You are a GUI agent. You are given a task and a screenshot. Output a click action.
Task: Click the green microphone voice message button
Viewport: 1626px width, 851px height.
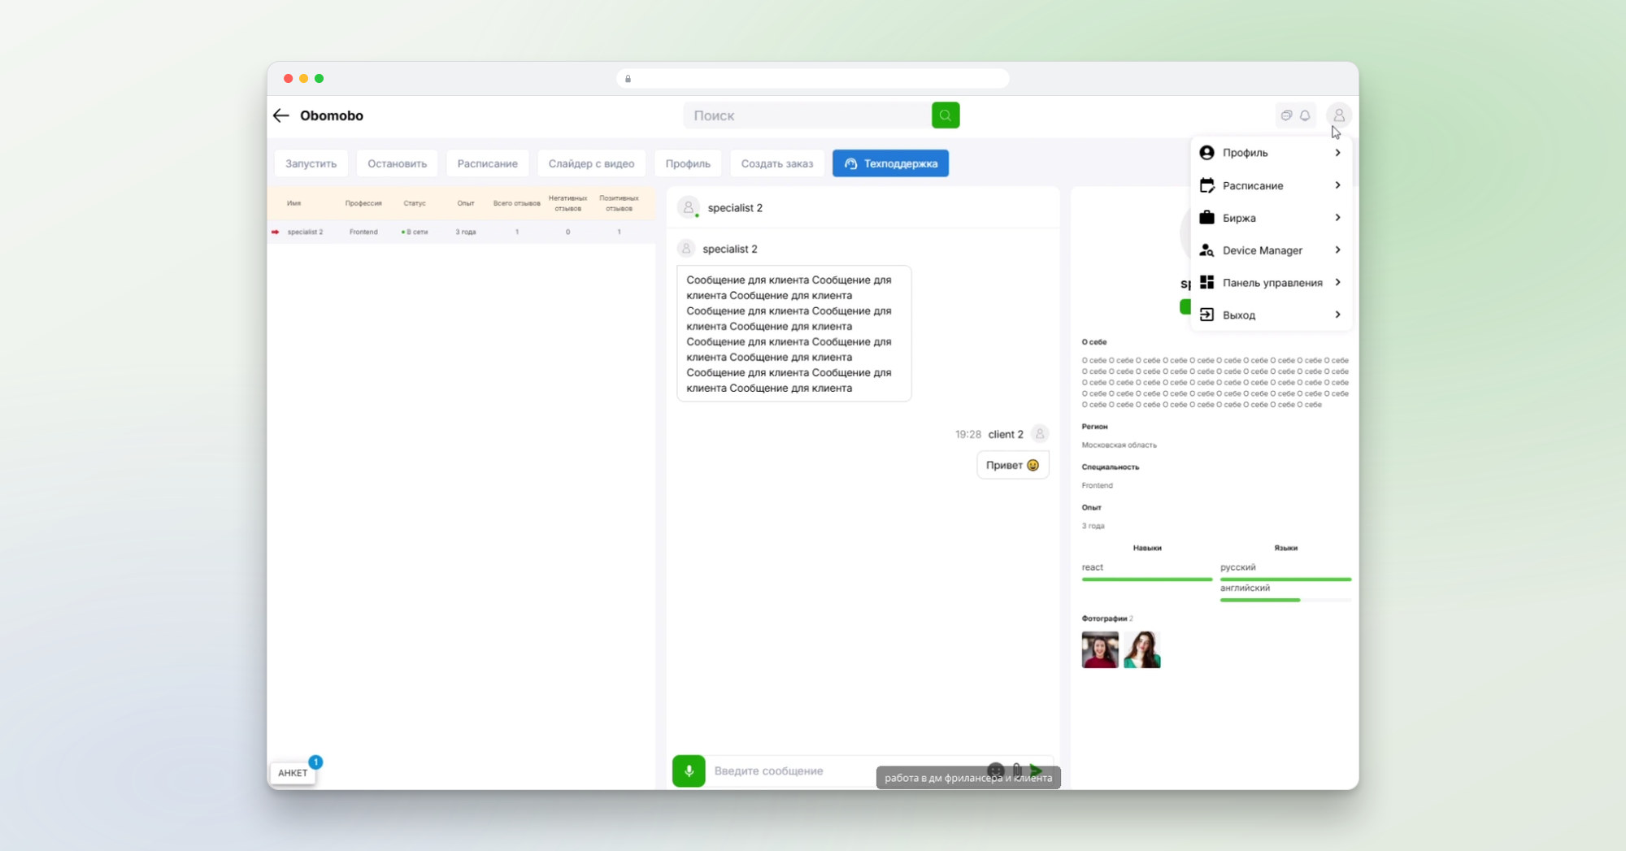click(x=689, y=771)
